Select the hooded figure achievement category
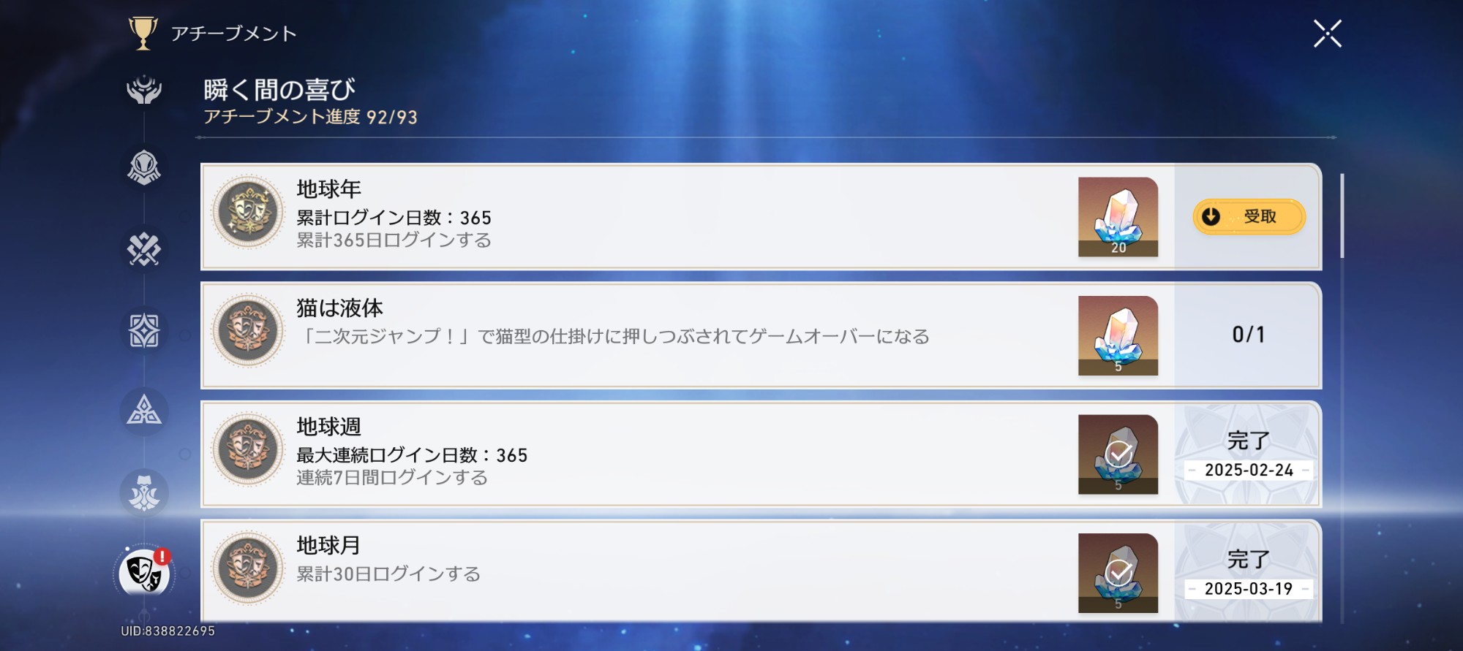This screenshot has width=1463, height=651. (144, 168)
